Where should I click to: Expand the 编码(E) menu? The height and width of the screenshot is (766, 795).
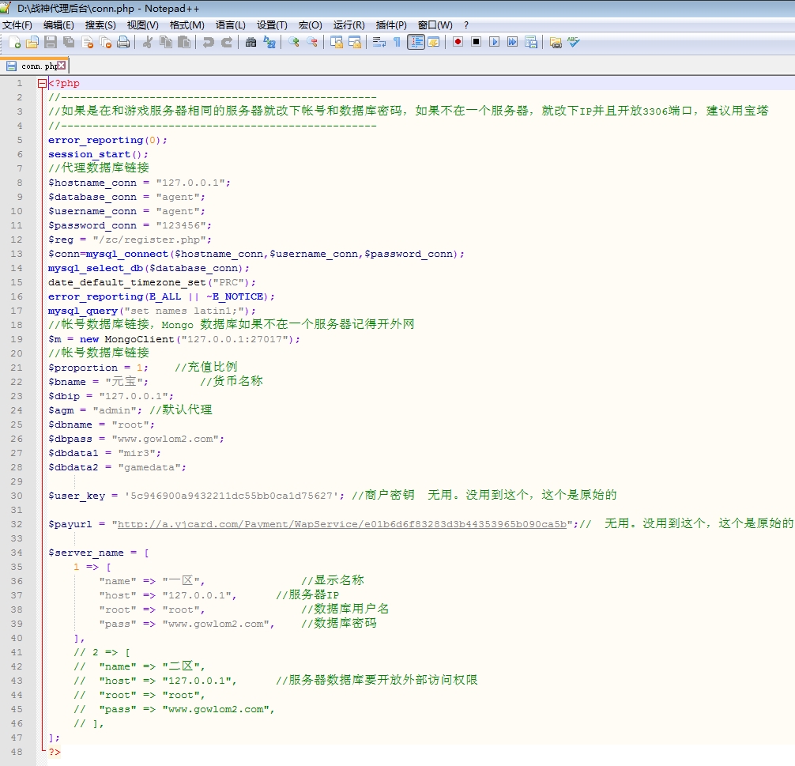pyautogui.click(x=58, y=25)
